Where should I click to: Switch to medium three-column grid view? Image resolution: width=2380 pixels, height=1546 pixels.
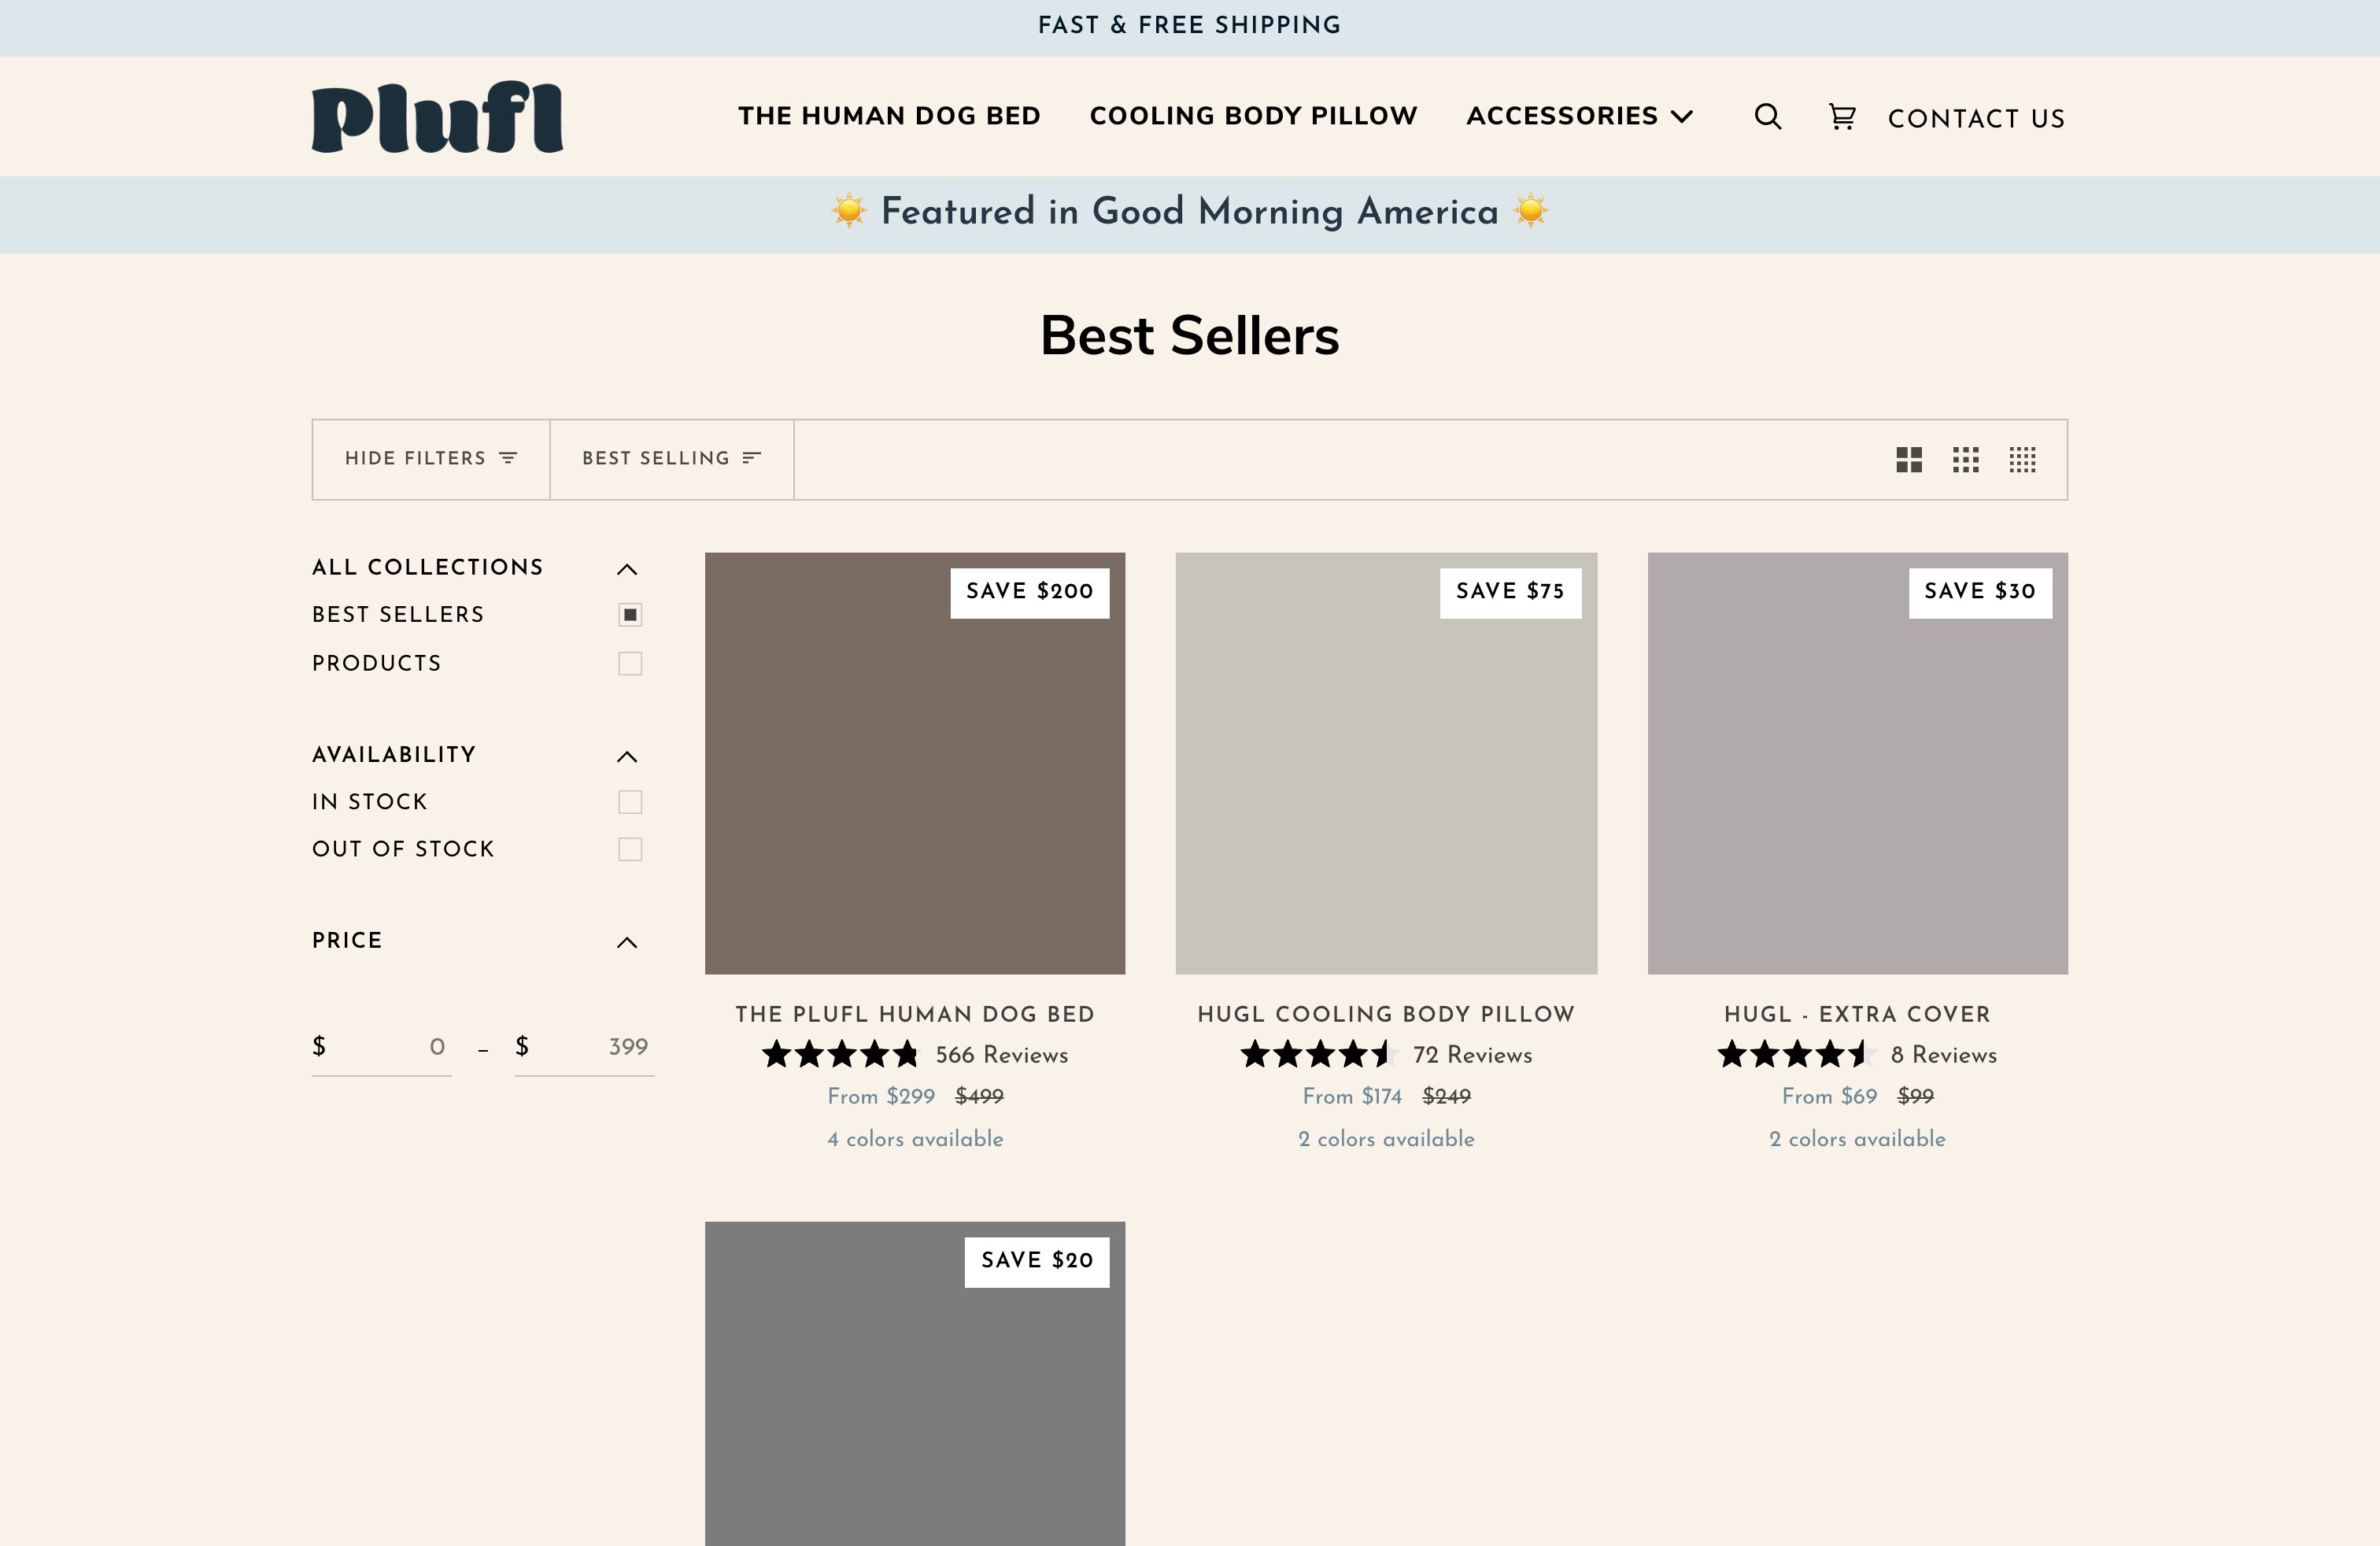point(1965,460)
